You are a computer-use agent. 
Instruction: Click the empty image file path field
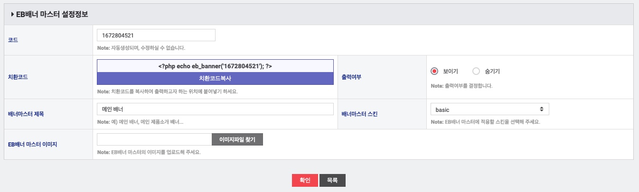(154, 140)
